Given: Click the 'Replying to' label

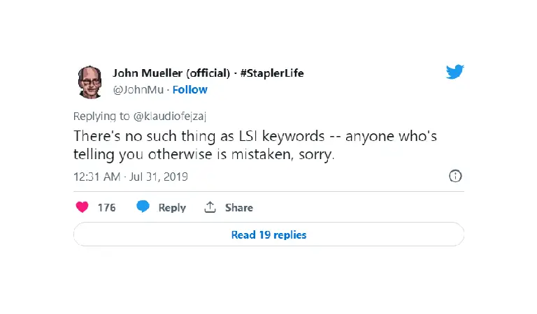Looking at the screenshot, I should [101, 116].
